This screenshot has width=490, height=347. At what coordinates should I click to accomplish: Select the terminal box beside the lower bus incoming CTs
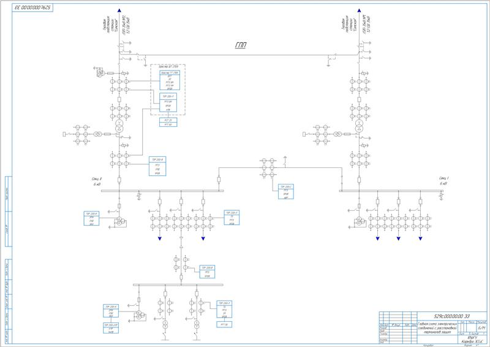(x=207, y=272)
